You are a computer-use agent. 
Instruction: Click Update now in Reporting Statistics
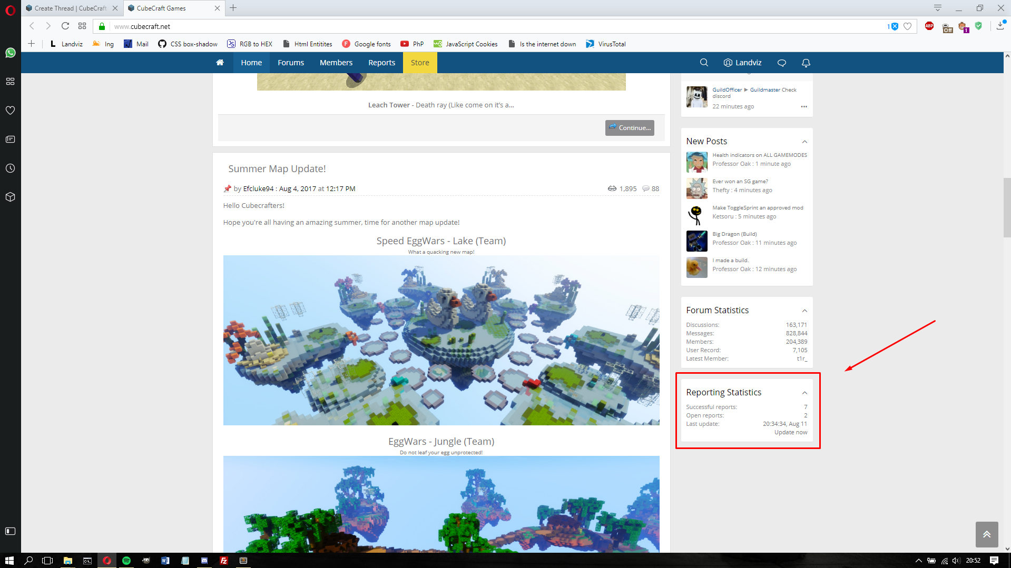(791, 432)
